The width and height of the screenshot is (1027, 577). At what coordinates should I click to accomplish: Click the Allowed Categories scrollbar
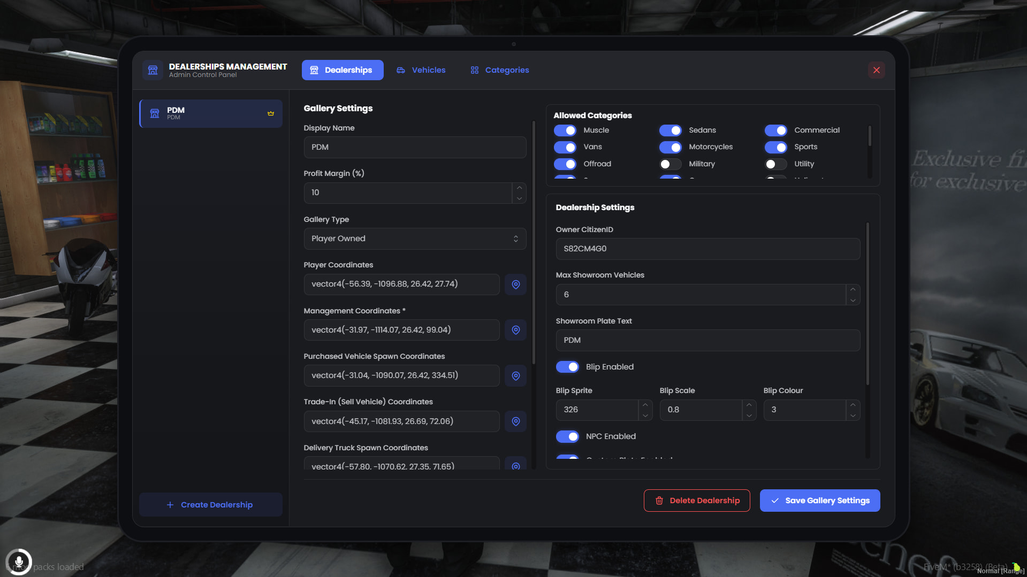point(870,136)
